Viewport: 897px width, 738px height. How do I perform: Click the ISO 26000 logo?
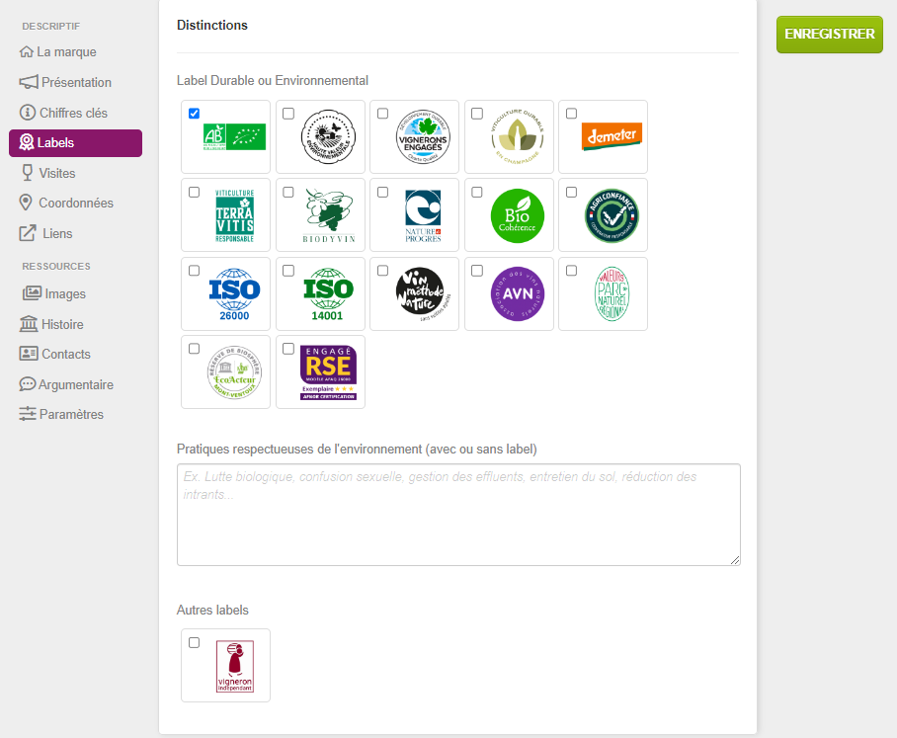coord(234,294)
